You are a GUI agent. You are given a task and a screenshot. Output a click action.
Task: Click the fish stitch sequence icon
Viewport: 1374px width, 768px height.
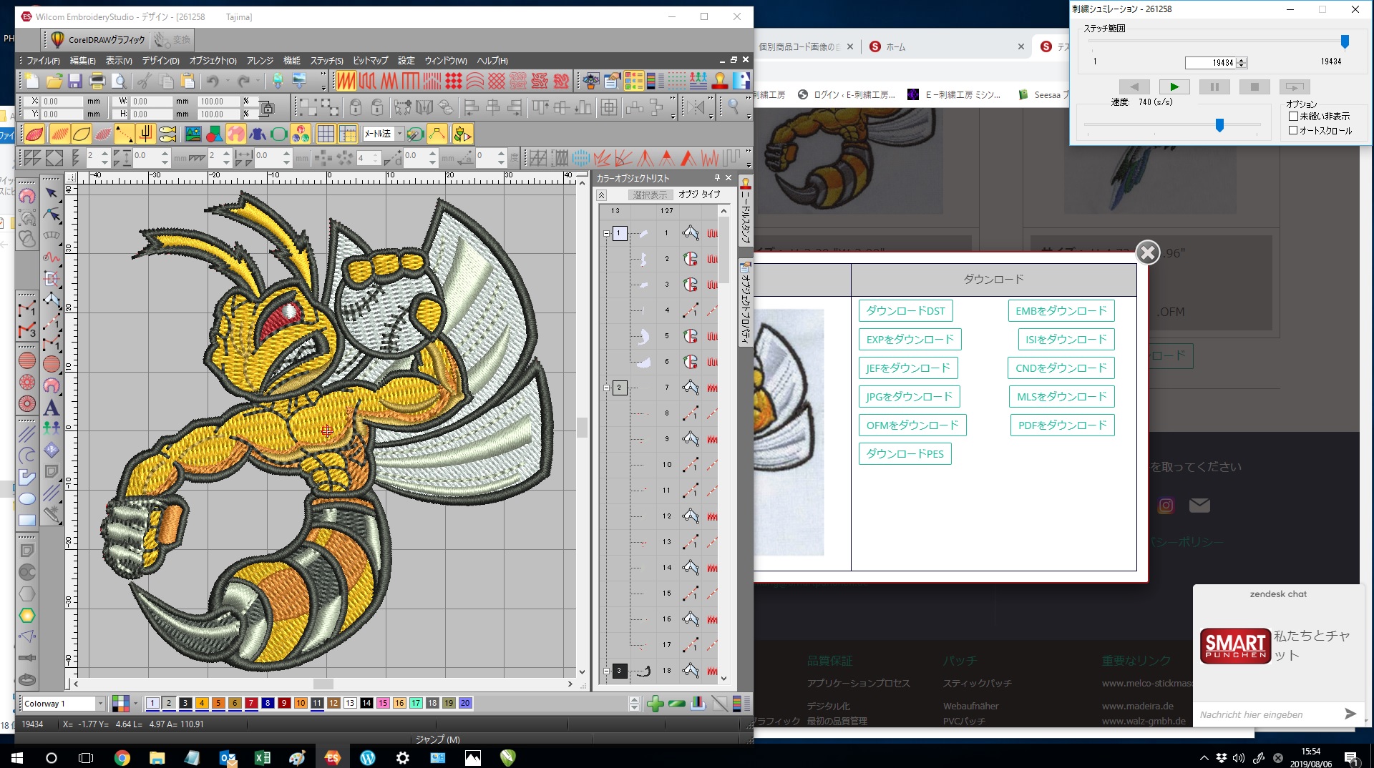pos(168,134)
